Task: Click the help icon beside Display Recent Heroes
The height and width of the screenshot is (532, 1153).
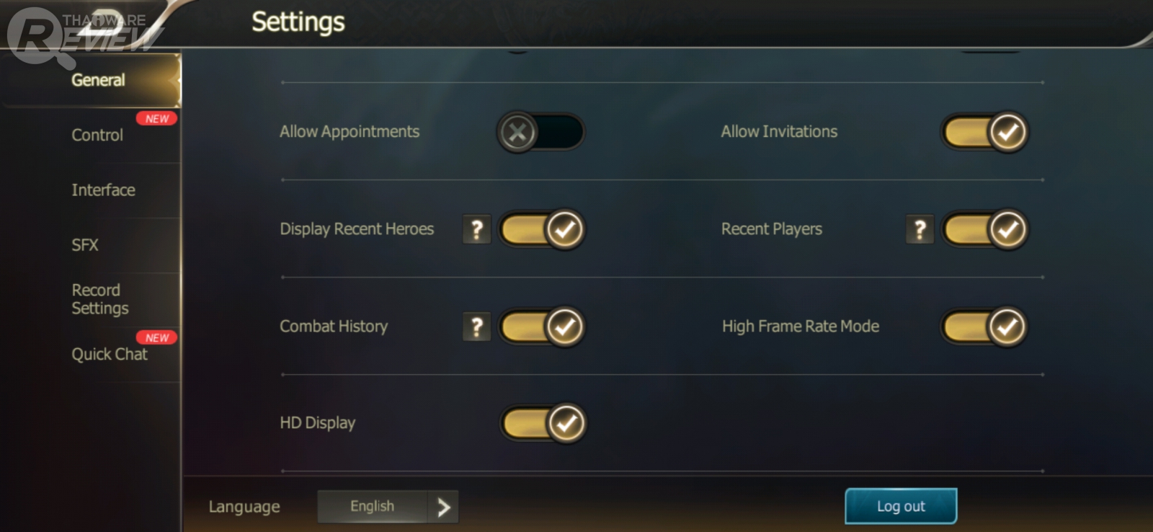Action: tap(476, 229)
